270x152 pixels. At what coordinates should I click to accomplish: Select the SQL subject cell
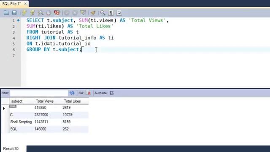(13, 129)
